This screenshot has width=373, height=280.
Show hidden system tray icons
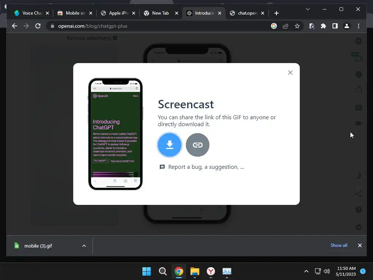[306, 271]
